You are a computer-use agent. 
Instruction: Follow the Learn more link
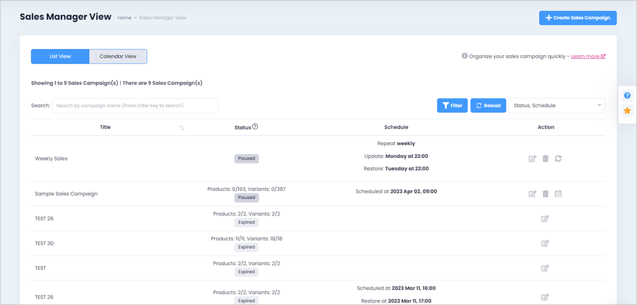pyautogui.click(x=588, y=56)
